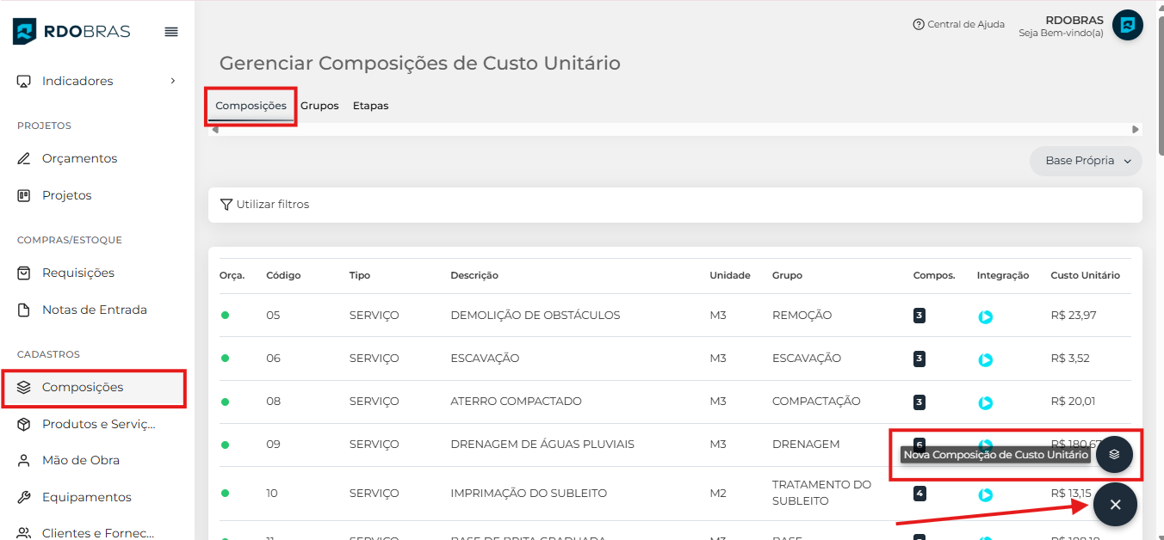Open the RDOBRAS user profile avatar
Image resolution: width=1164 pixels, height=540 pixels.
click(x=1127, y=25)
